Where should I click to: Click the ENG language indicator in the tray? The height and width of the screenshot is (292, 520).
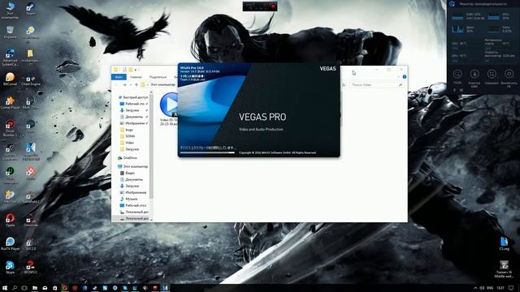point(490,288)
